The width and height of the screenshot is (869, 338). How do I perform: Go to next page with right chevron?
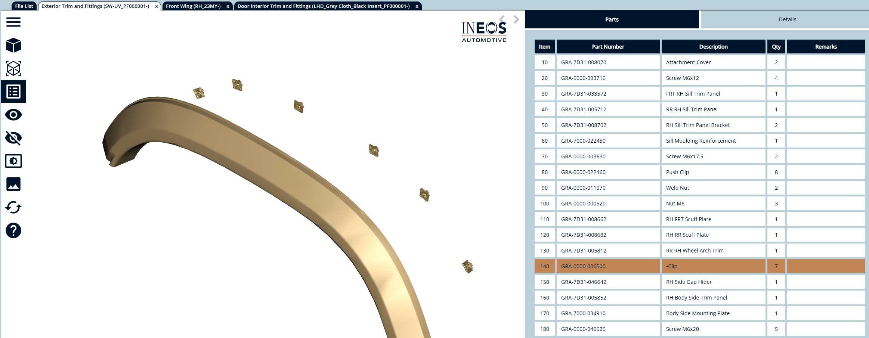pyautogui.click(x=516, y=19)
